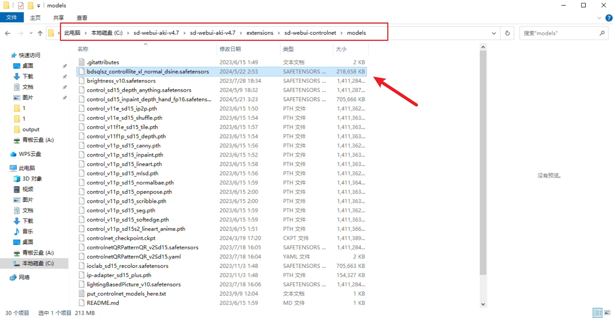Select 网络 in the navigation pane
This screenshot has width=613, height=318.
[24, 277]
